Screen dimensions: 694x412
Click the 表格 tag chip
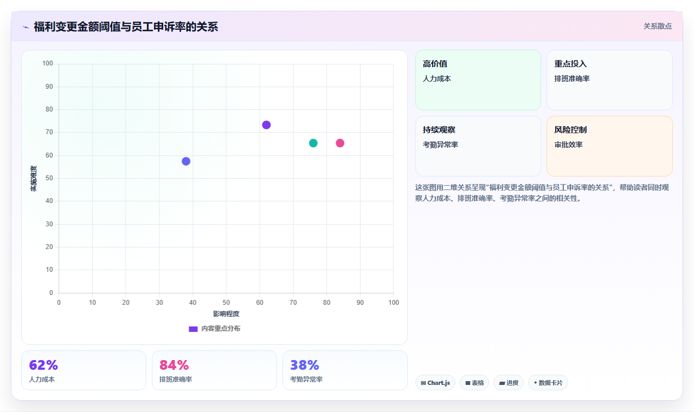coord(474,383)
